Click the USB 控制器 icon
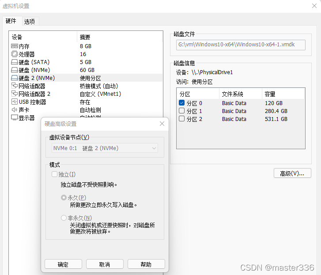 (x=14, y=102)
